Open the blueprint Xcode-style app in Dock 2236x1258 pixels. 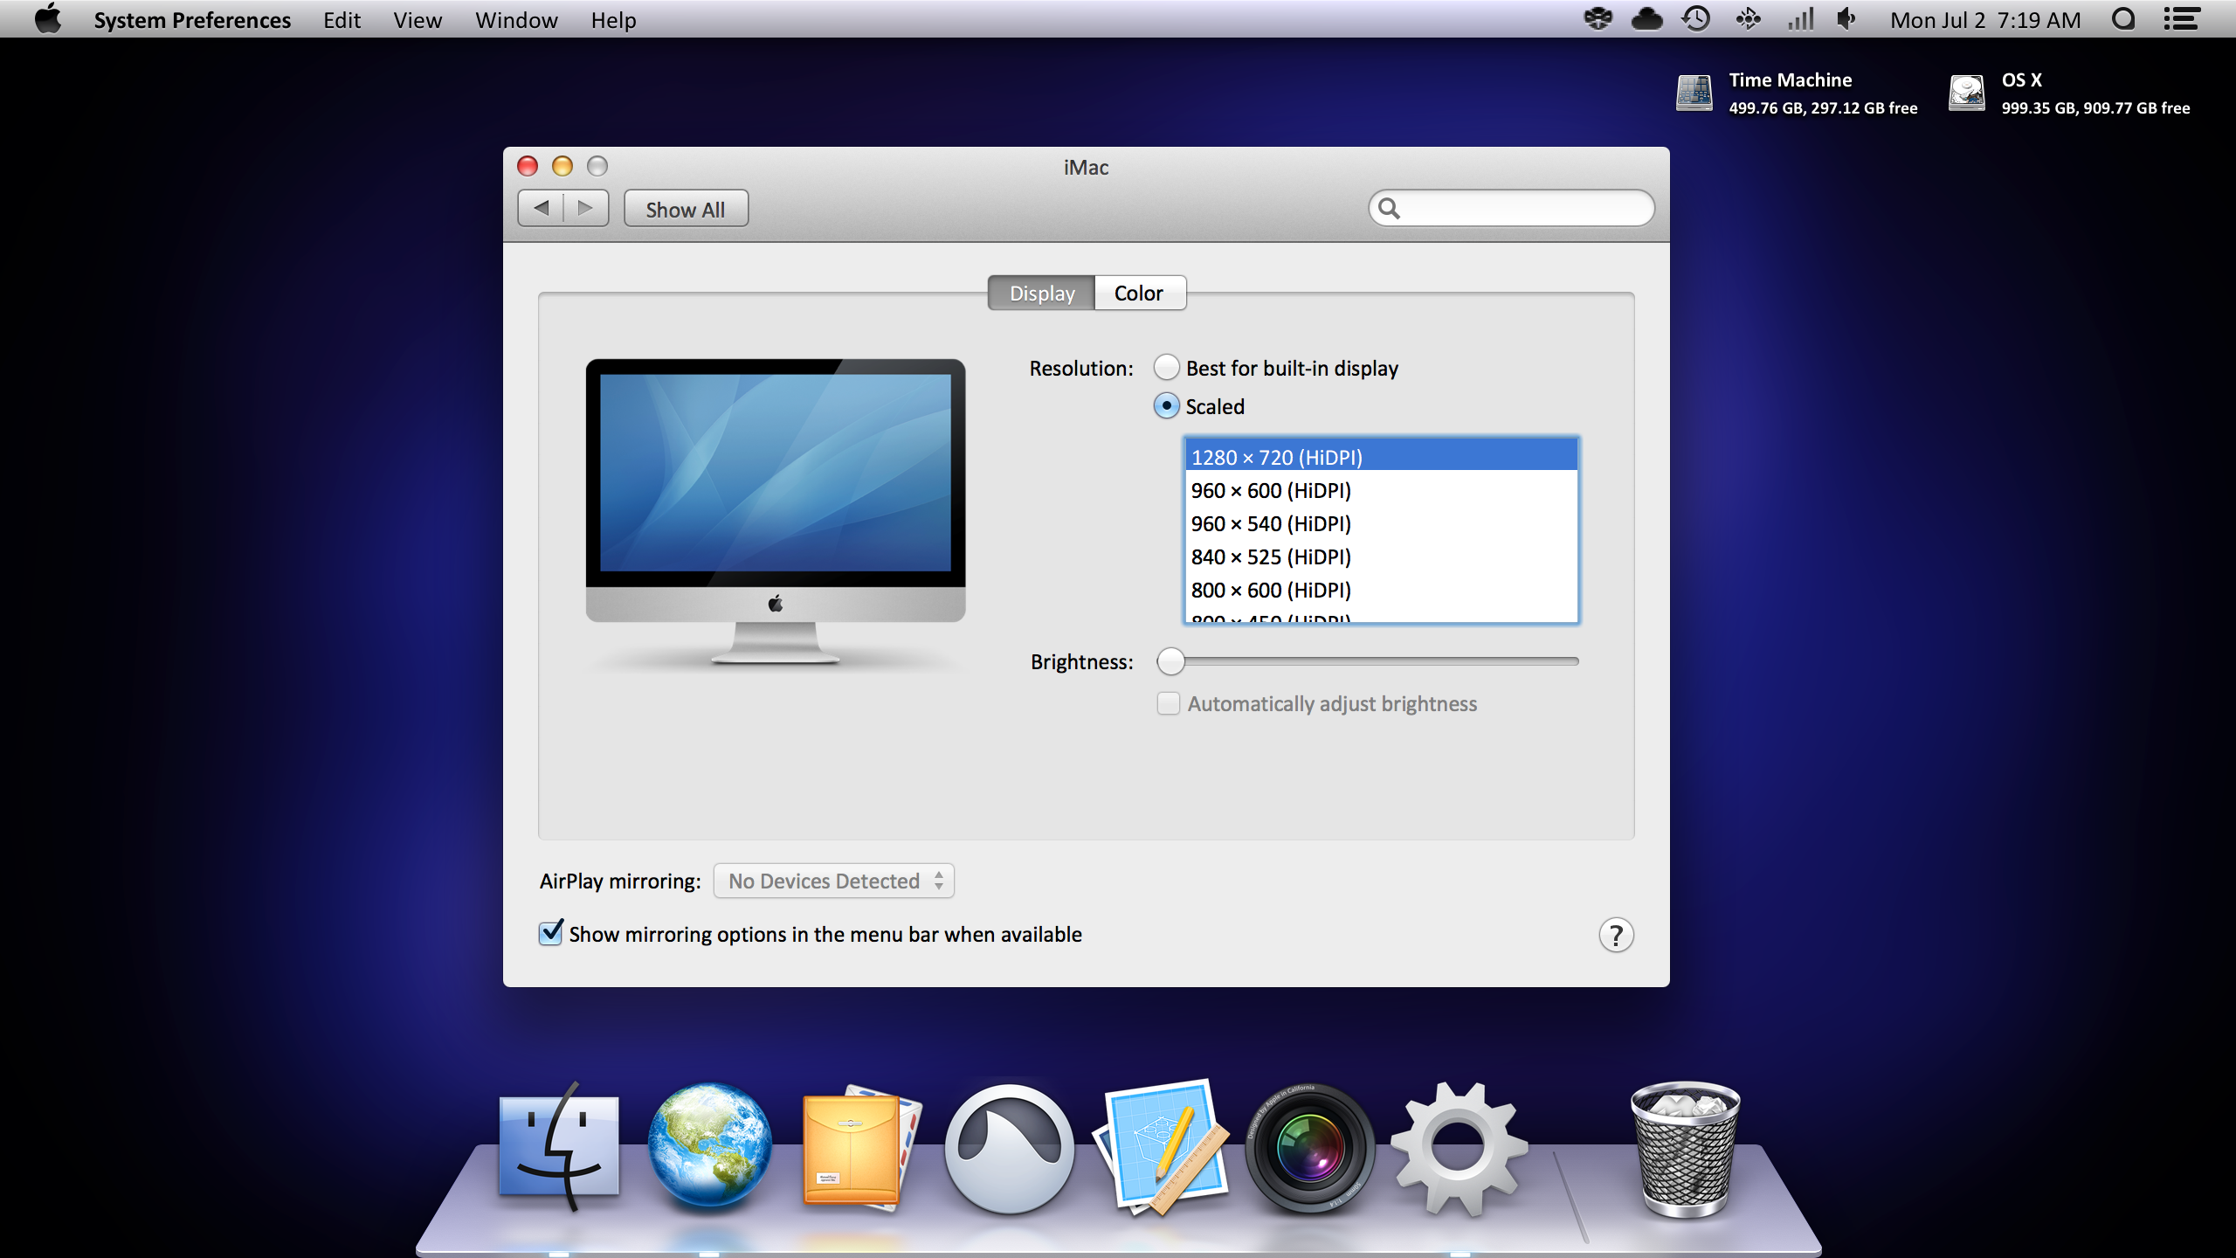[1161, 1147]
